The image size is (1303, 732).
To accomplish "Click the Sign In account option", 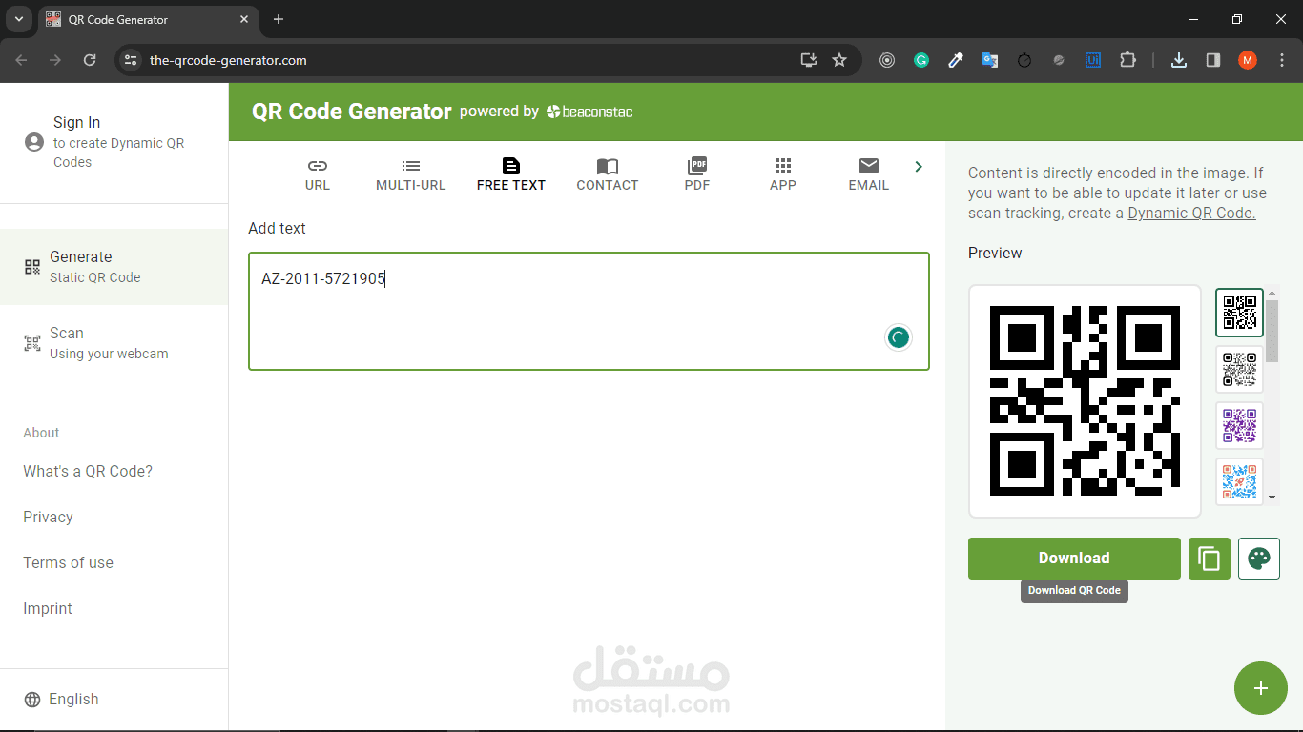I will [x=114, y=142].
